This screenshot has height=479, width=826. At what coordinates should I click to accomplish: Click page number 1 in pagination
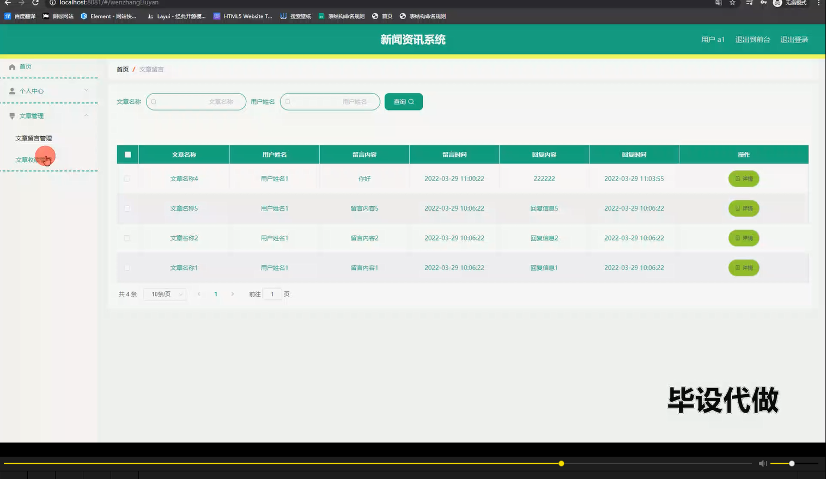click(x=216, y=294)
